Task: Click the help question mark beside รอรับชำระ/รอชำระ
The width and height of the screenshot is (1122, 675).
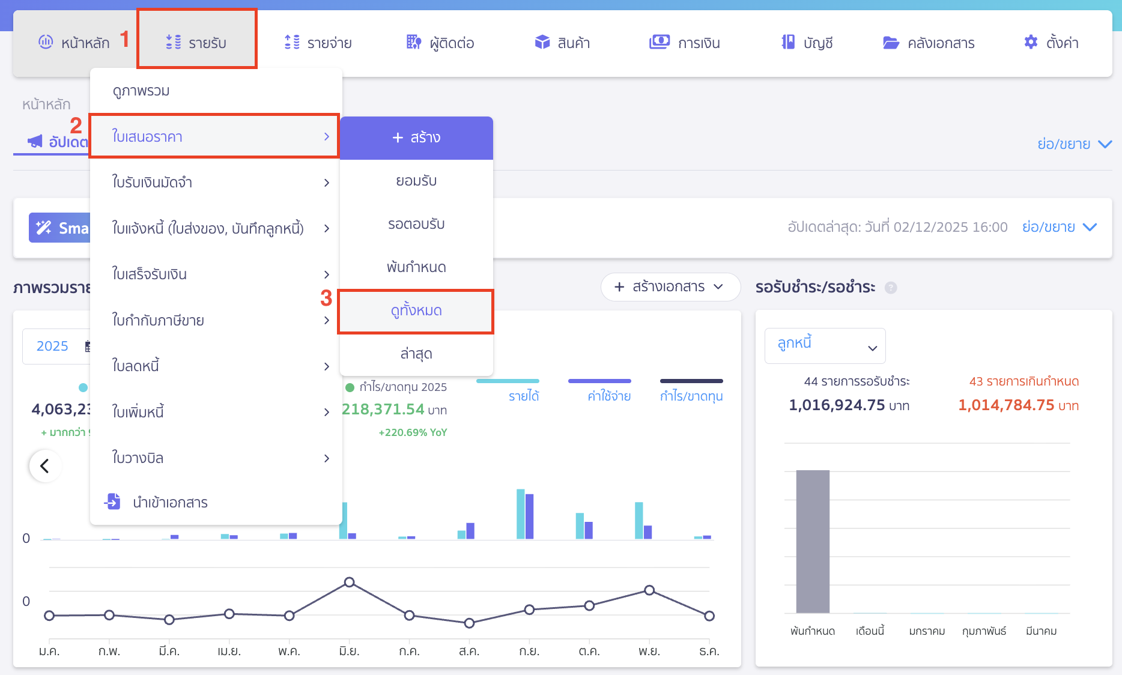Action: pyautogui.click(x=891, y=288)
